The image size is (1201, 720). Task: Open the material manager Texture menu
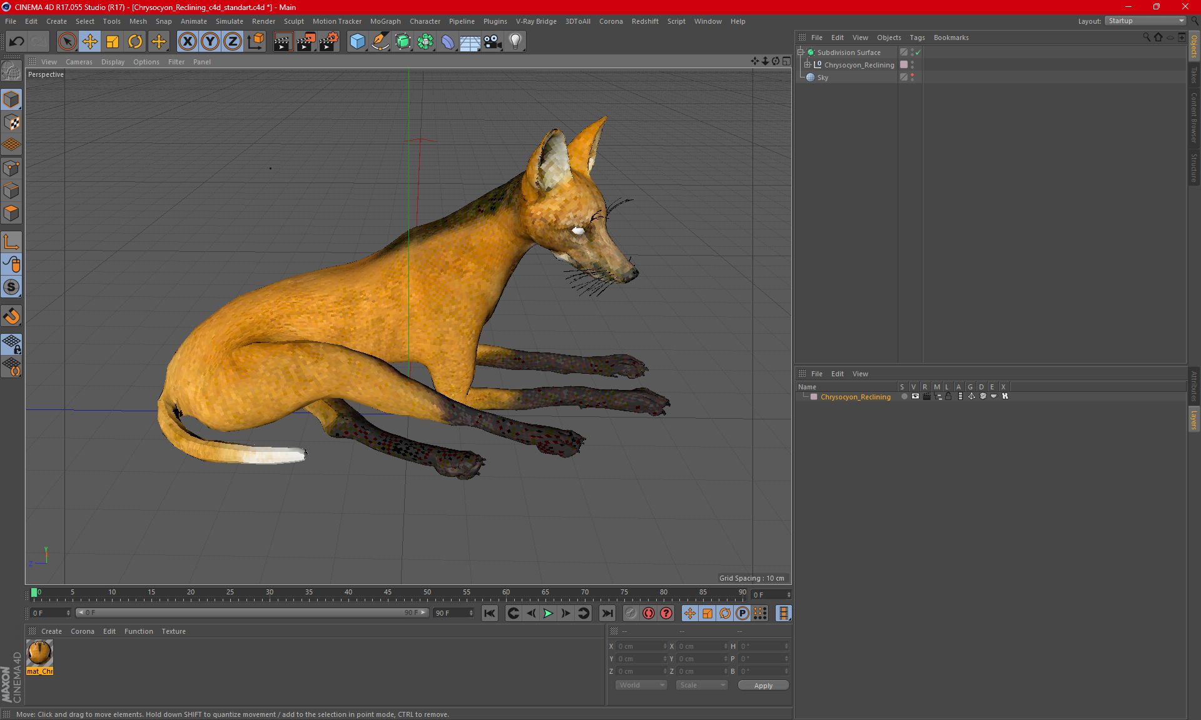[173, 631]
